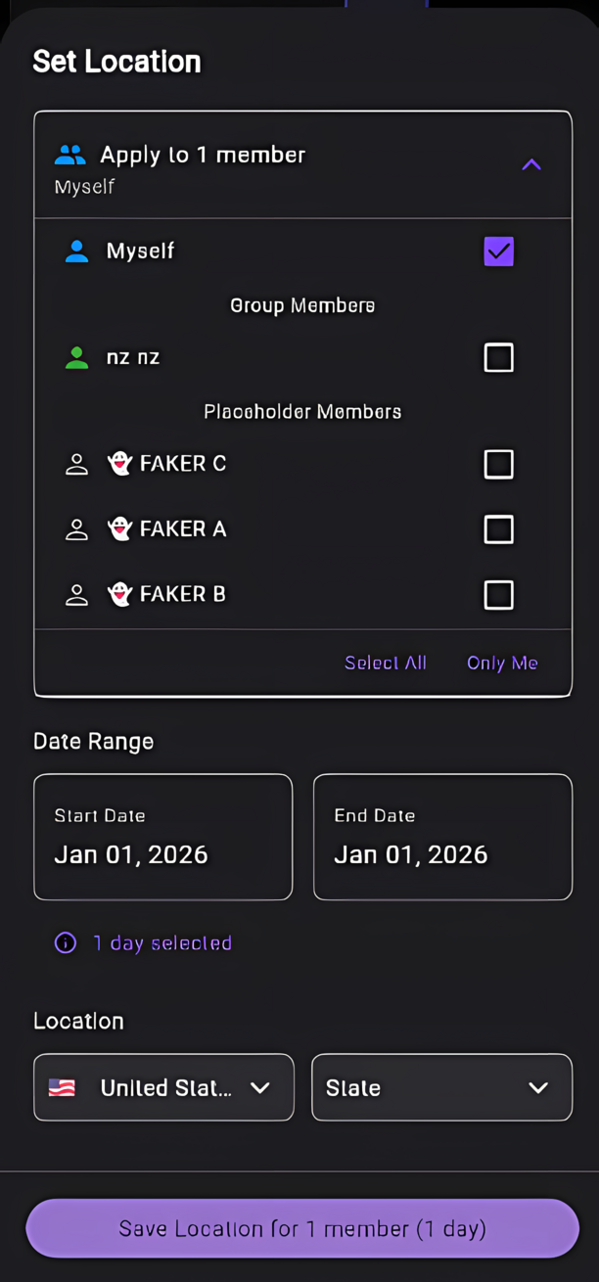Open the State dropdown
Image resolution: width=599 pixels, height=1282 pixels.
point(441,1087)
